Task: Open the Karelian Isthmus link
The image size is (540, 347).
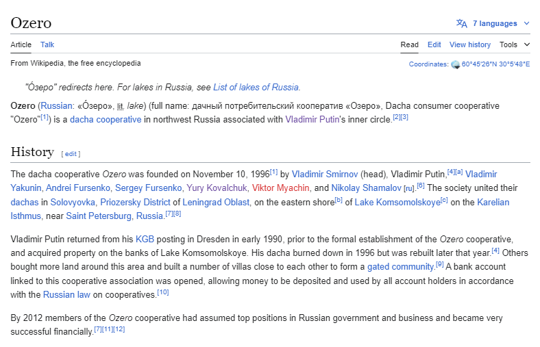Action: point(493,202)
